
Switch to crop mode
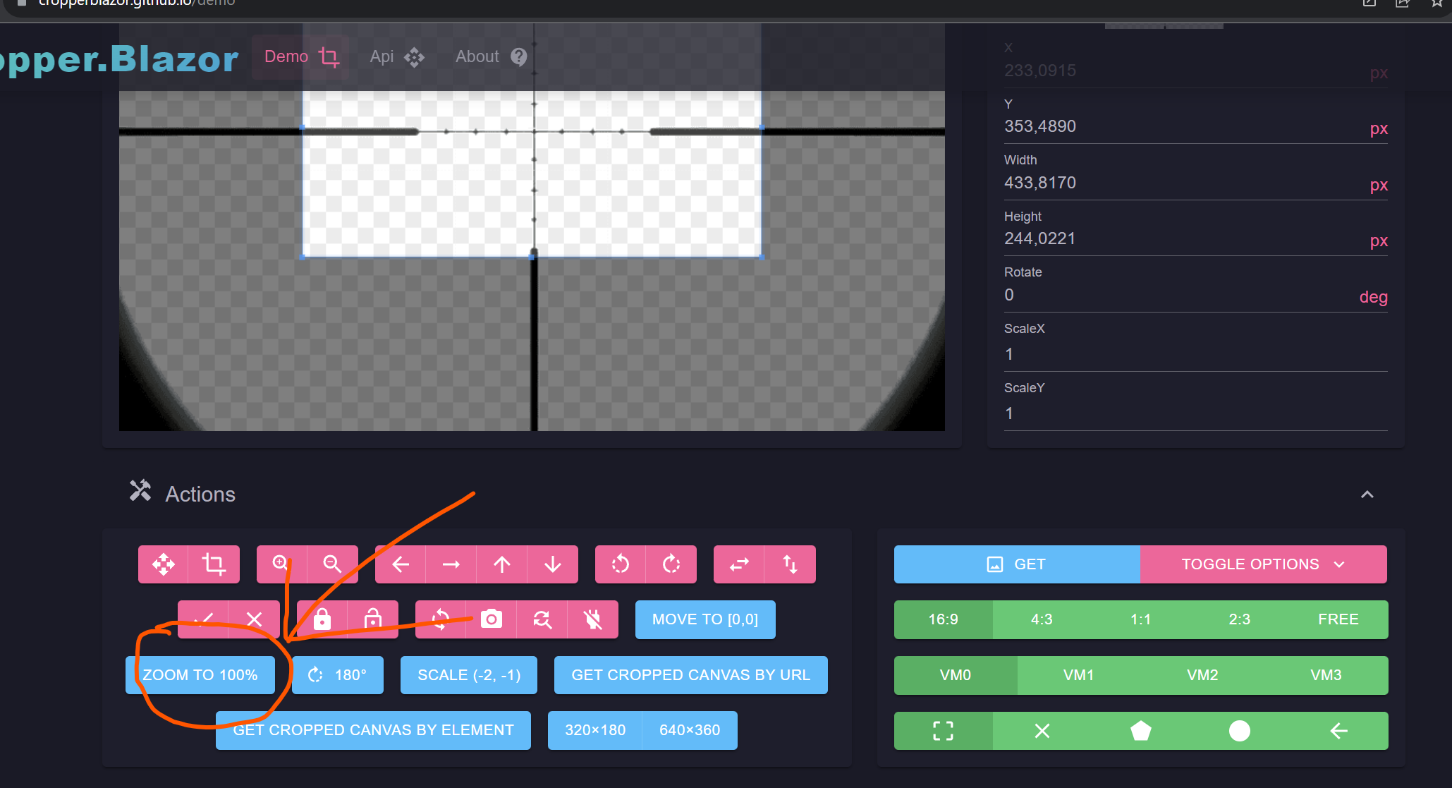click(x=214, y=564)
